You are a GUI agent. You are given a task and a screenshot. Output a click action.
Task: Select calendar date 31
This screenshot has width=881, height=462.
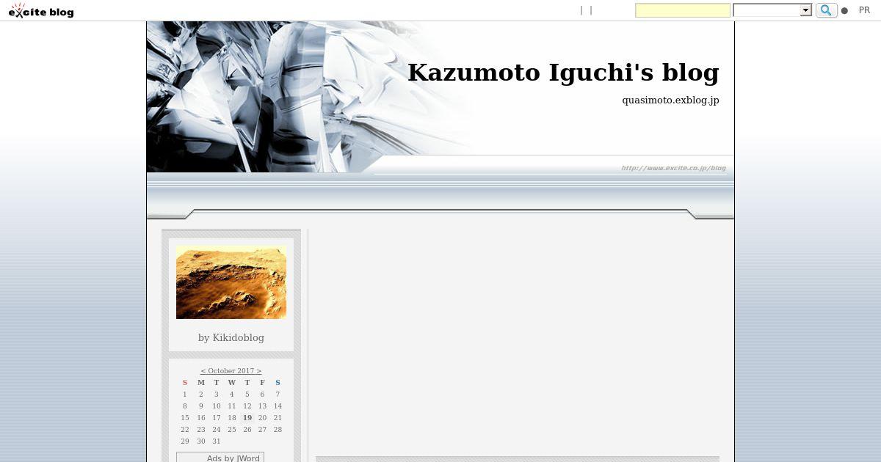coord(216,441)
